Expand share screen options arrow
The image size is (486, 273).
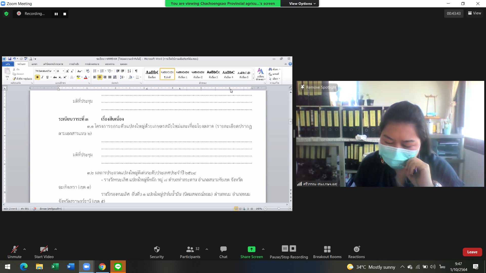[x=263, y=249]
